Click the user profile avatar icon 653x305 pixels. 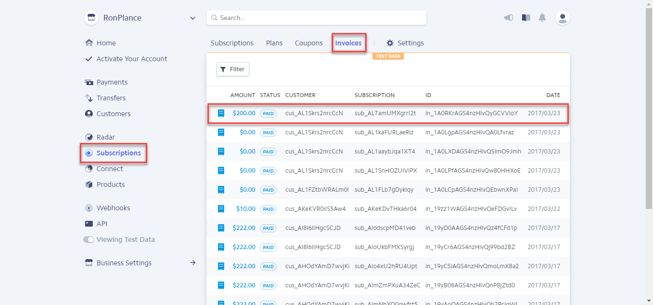[x=563, y=18]
